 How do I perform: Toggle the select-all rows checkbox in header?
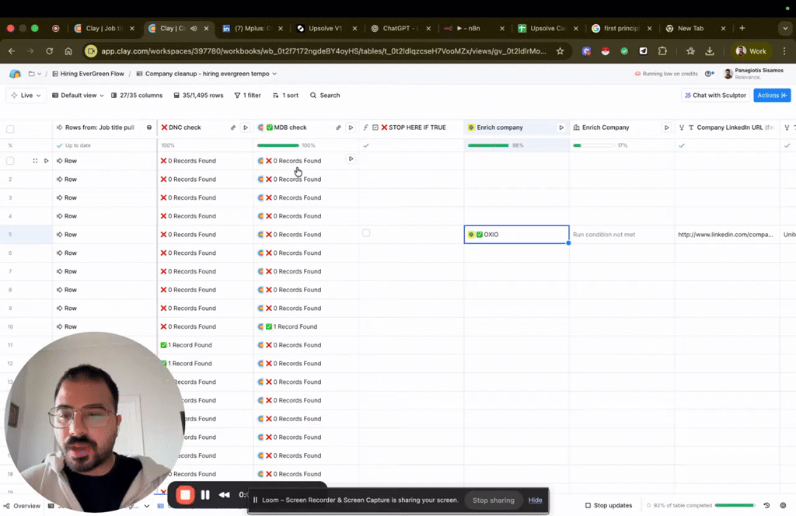coord(10,129)
